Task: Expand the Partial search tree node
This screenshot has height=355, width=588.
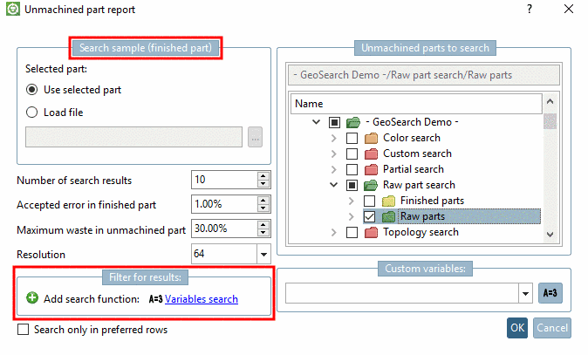Action: [x=334, y=169]
